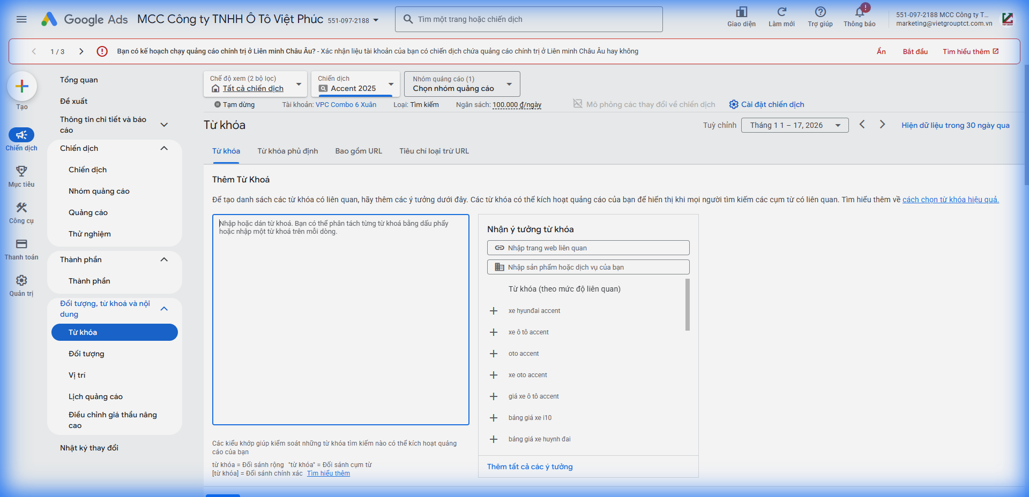Switch to Bao gồm URL tab

(359, 151)
